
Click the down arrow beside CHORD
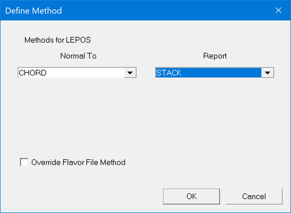click(130, 73)
